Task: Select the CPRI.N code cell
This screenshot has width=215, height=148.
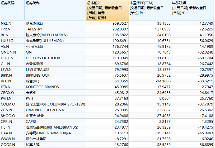Action: 12,121
